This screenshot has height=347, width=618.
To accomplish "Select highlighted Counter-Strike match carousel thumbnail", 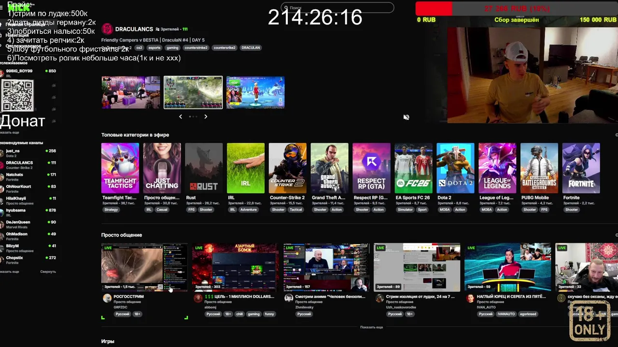I will click(x=193, y=92).
